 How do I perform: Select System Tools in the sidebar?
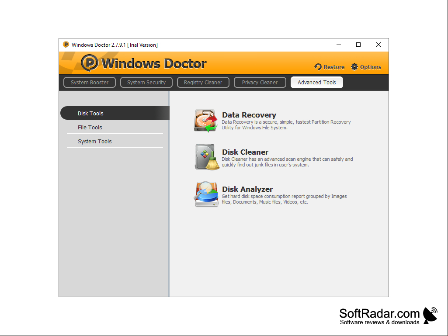[115, 142]
